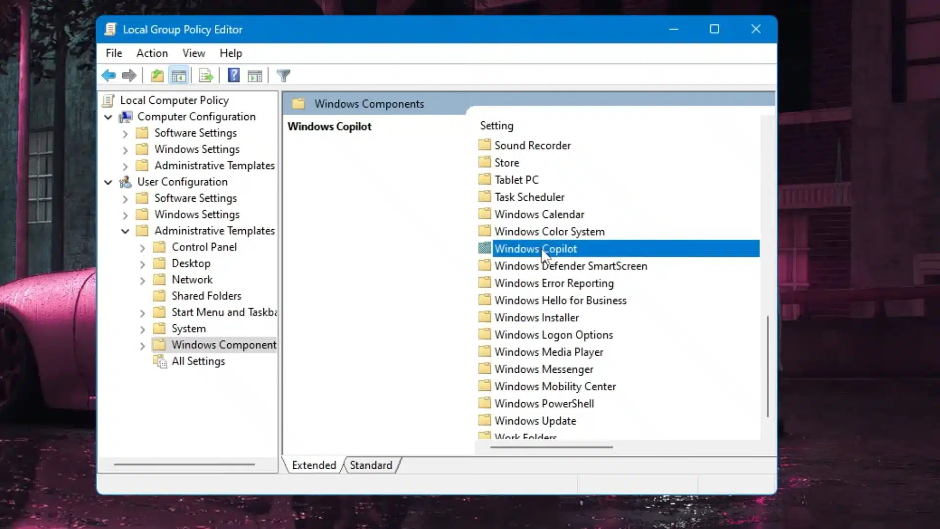Click the Windows Copilot folder icon in list
Viewport: 940px width, 529px height.
click(485, 248)
